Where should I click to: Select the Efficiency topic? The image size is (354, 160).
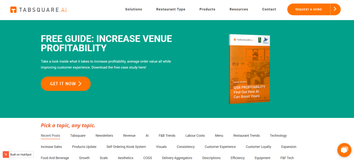point(238,158)
